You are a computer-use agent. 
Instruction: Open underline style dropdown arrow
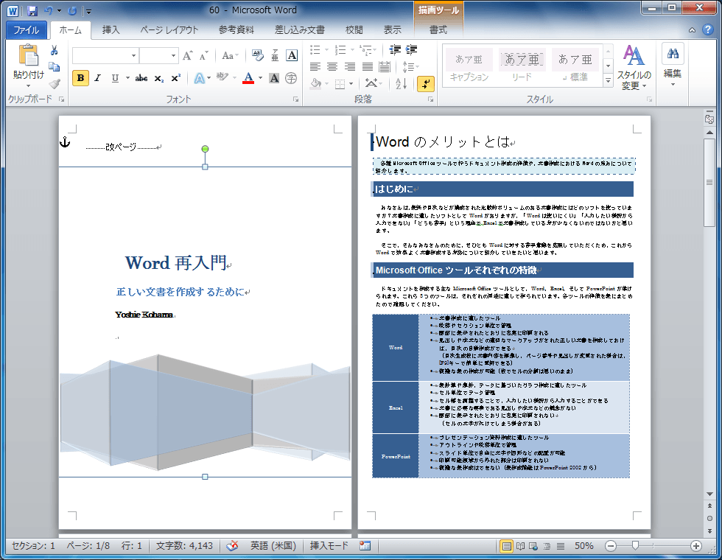[x=127, y=78]
